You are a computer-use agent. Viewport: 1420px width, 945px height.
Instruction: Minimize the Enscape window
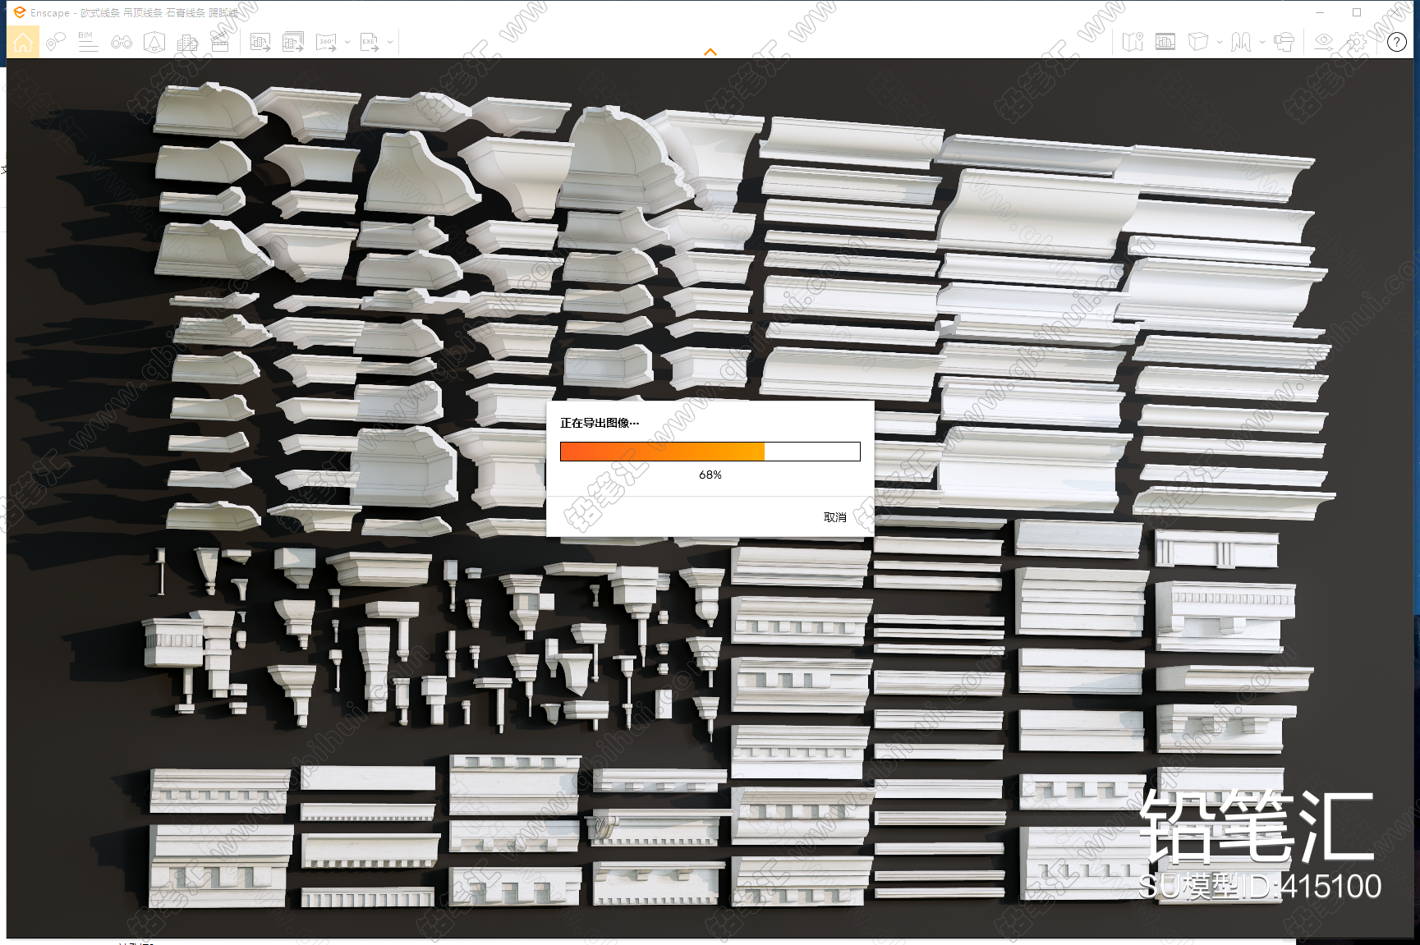1320,12
